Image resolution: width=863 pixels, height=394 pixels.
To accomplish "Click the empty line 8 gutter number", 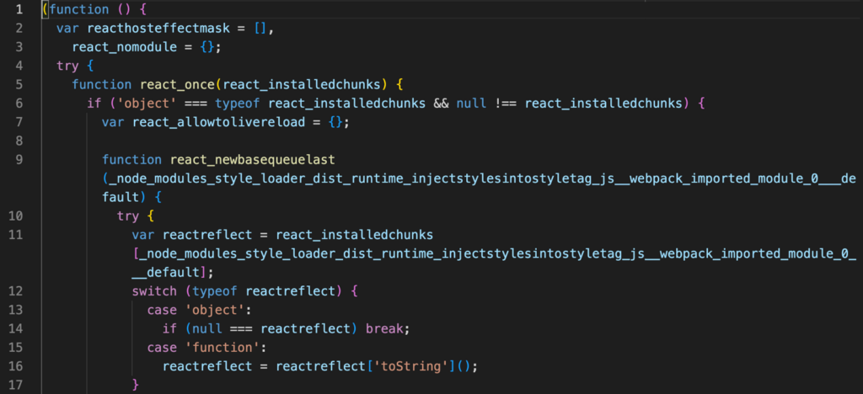I will point(19,140).
